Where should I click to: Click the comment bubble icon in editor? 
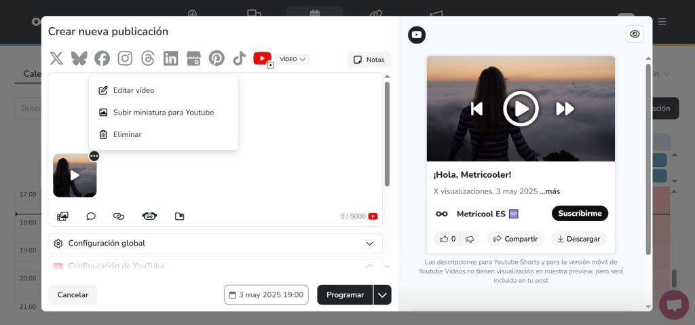point(91,216)
